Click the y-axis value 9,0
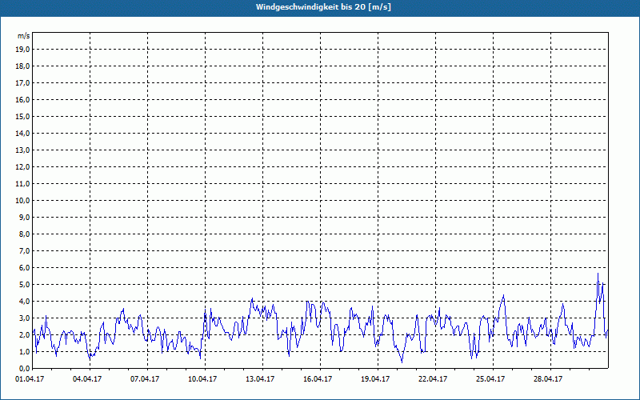 pos(25,217)
